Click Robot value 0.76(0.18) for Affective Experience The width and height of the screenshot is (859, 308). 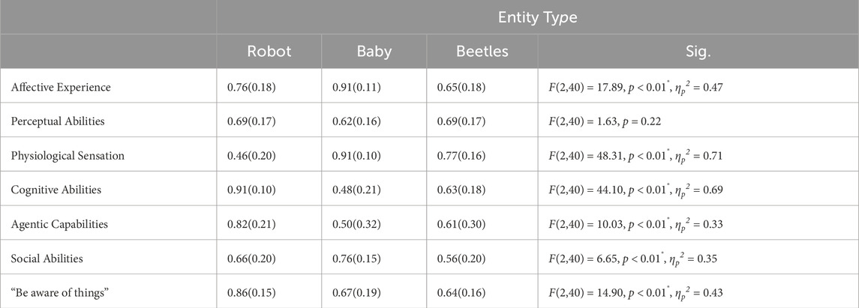point(251,86)
